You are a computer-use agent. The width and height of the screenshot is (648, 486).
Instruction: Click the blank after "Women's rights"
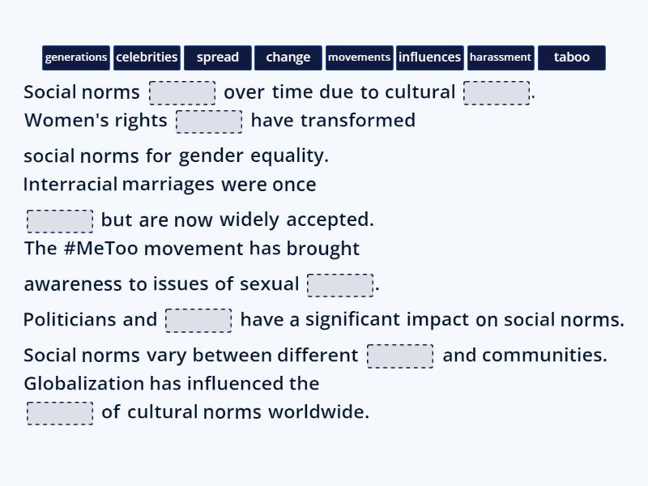[209, 122]
